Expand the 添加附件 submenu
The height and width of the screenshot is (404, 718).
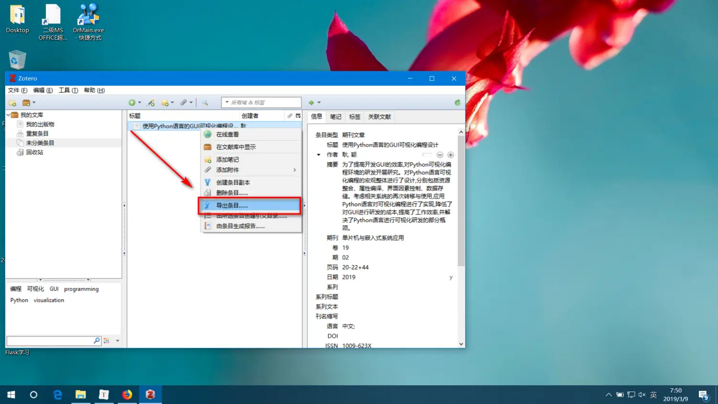pos(251,170)
